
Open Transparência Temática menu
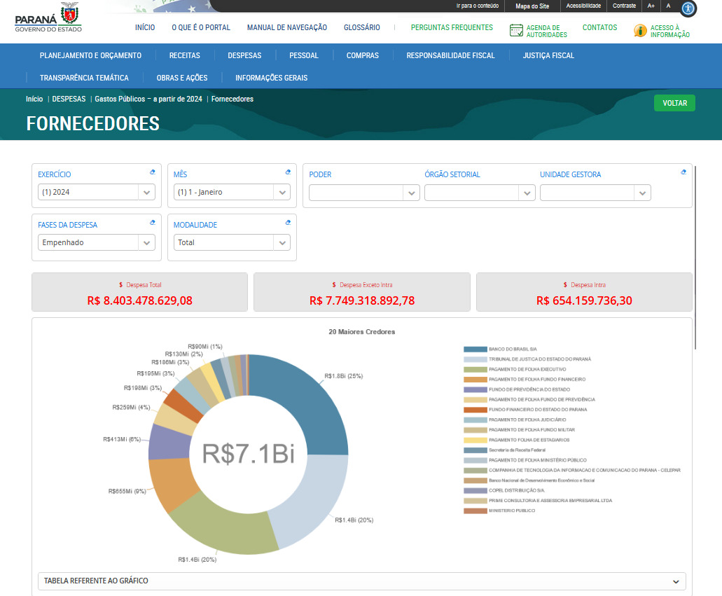pyautogui.click(x=84, y=78)
